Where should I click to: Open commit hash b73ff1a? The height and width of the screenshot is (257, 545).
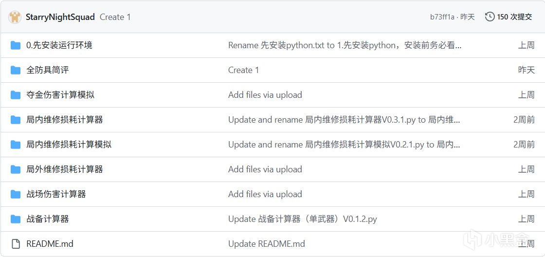click(442, 17)
